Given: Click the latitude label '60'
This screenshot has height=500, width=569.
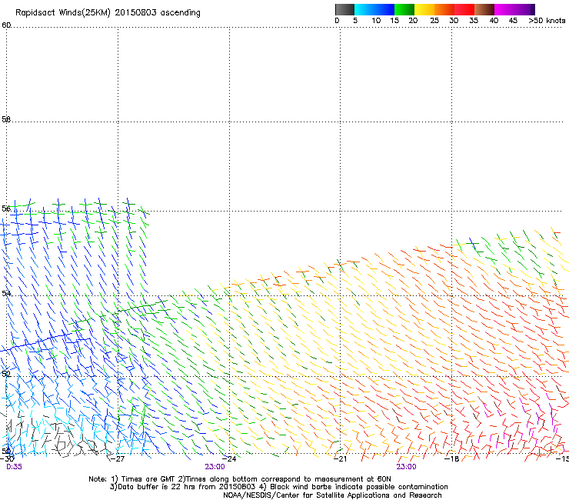Looking at the screenshot, I should click(x=6, y=25).
